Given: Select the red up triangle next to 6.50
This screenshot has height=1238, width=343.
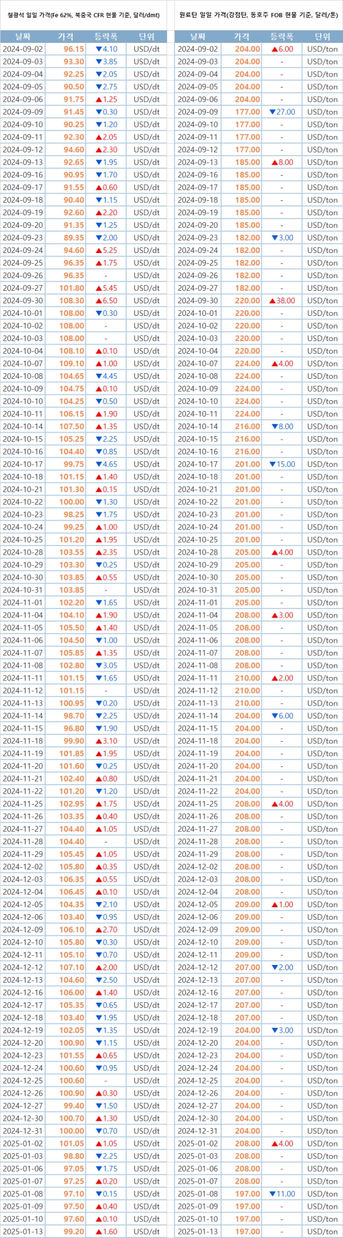Looking at the screenshot, I should pyautogui.click(x=98, y=300).
